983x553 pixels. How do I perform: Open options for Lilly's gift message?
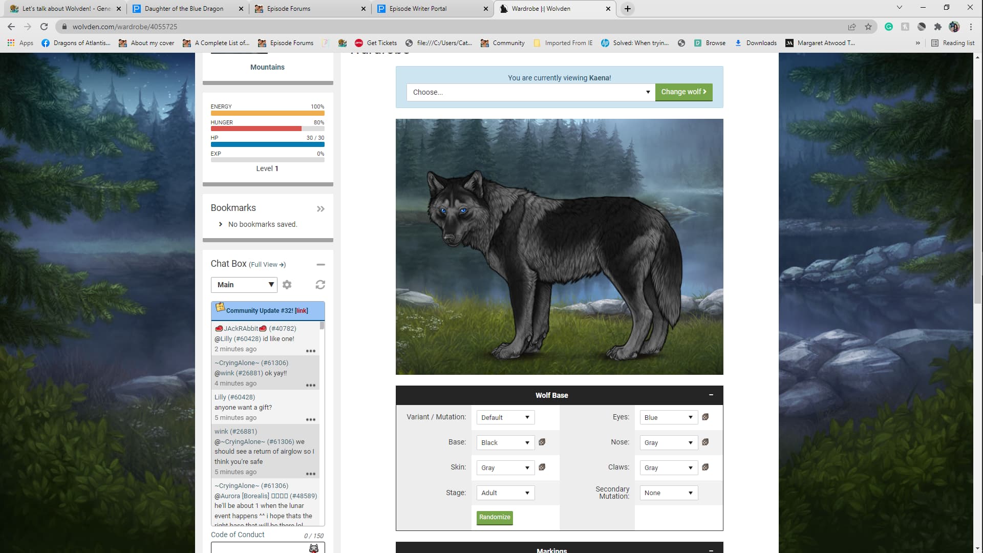pos(311,420)
